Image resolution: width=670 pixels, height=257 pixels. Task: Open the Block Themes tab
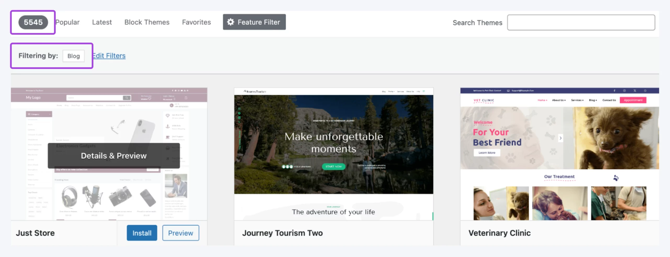pyautogui.click(x=147, y=22)
